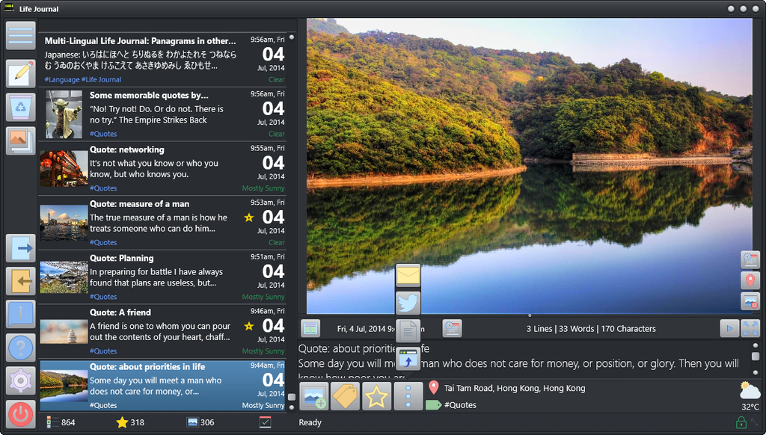This screenshot has height=435, width=766.
Task: Toggle fullscreen view of the entry
Action: [750, 328]
